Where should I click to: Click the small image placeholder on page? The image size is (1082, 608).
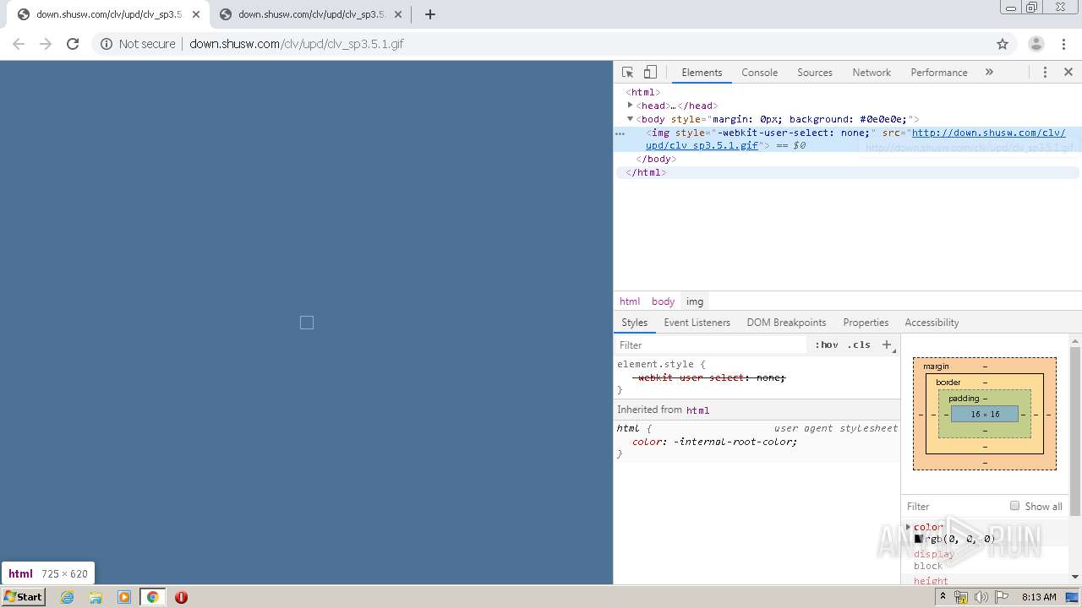point(307,323)
